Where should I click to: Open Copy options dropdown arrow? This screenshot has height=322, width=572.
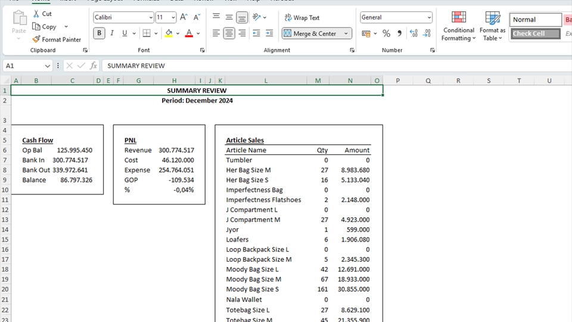66,27
